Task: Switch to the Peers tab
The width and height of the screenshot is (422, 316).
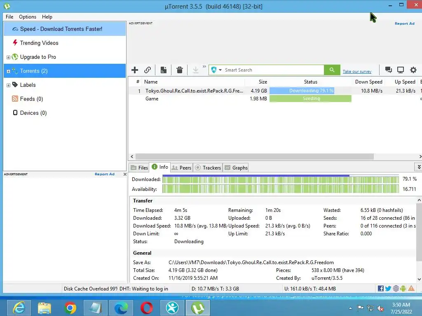Action: 181,168
